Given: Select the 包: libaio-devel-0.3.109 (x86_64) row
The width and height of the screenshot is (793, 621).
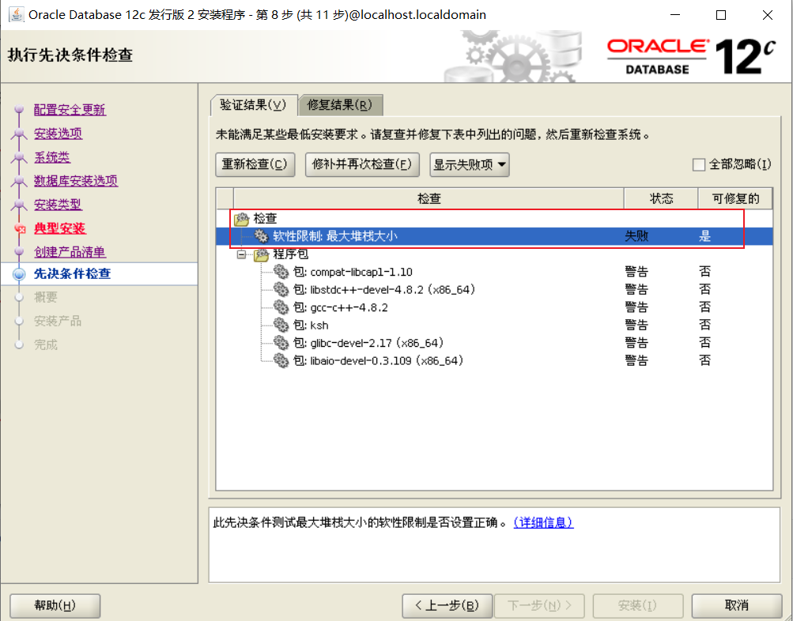Looking at the screenshot, I should (494, 360).
